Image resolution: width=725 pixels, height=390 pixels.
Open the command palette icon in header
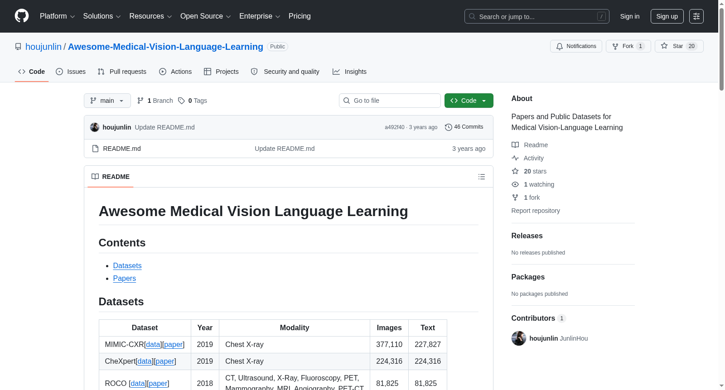[x=696, y=16]
